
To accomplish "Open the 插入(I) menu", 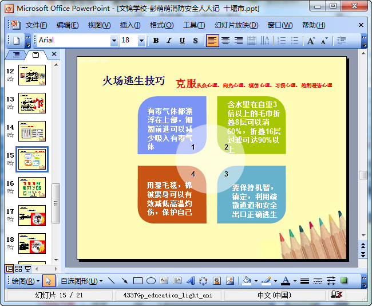I will click(130, 25).
